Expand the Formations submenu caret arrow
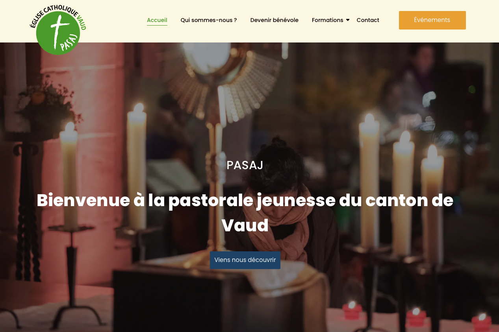This screenshot has height=332, width=499. point(348,20)
